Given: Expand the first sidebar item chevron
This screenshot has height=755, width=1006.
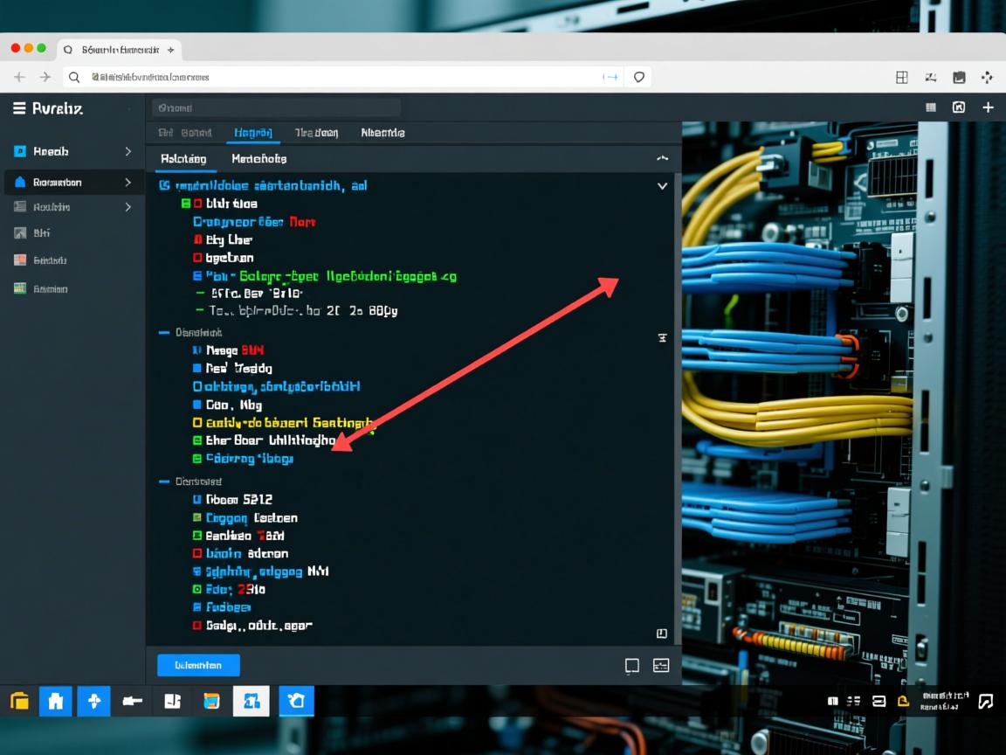Looking at the screenshot, I should point(127,152).
